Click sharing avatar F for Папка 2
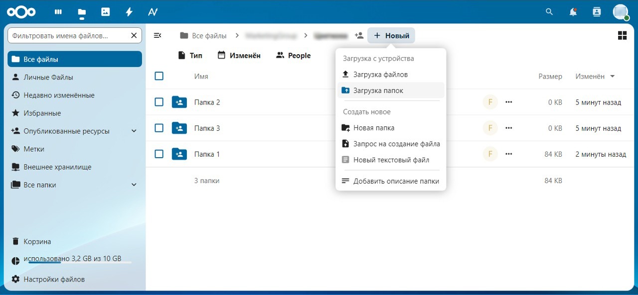638x295 pixels. (490, 102)
